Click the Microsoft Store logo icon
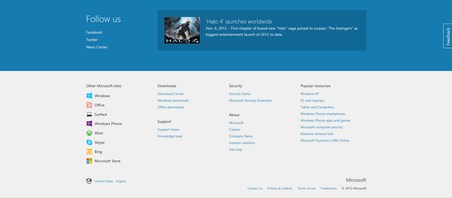This screenshot has width=452, height=198. (89, 161)
